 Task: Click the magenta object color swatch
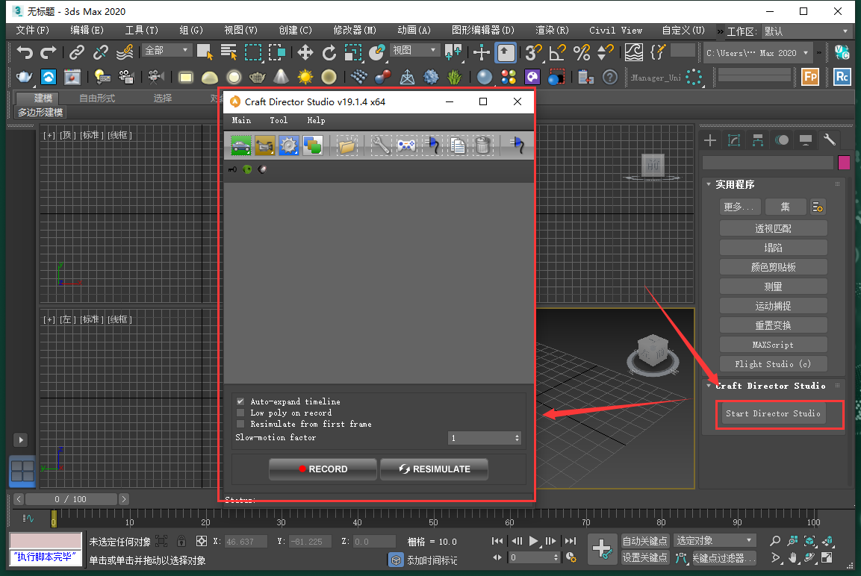844,163
